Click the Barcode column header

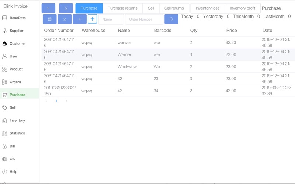click(x=163, y=31)
